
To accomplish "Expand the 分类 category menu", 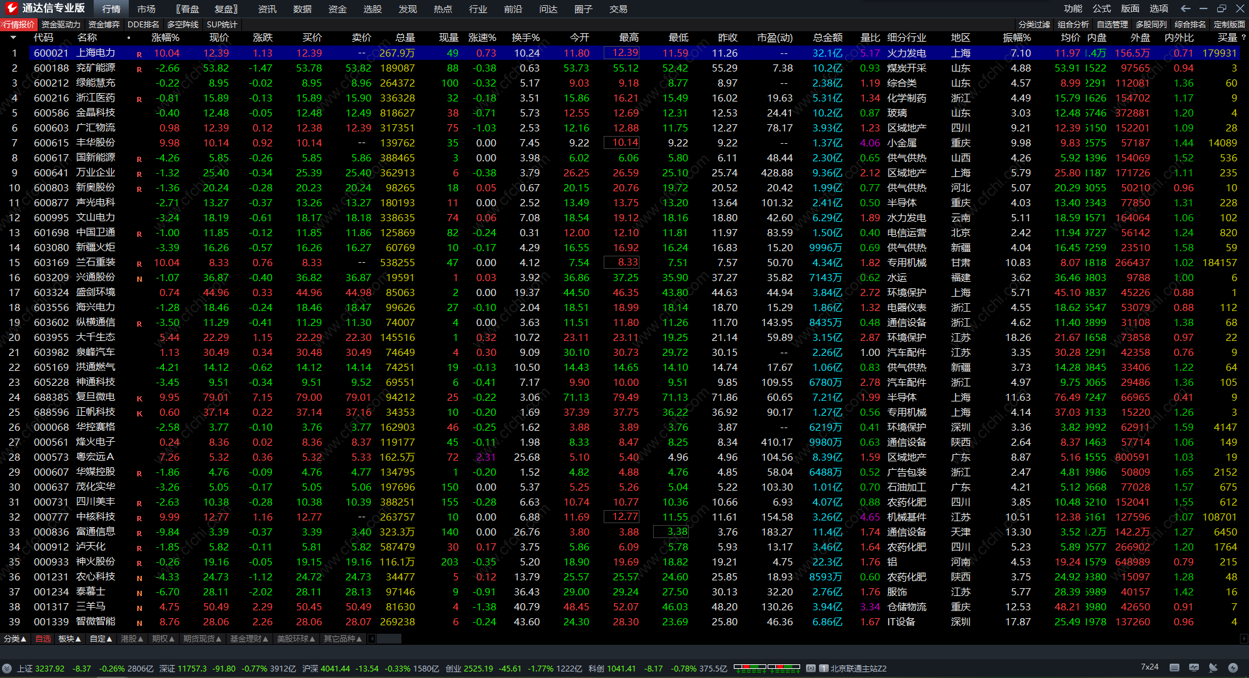I will click(x=15, y=639).
